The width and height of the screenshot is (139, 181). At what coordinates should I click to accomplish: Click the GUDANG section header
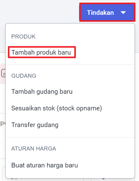point(24,76)
